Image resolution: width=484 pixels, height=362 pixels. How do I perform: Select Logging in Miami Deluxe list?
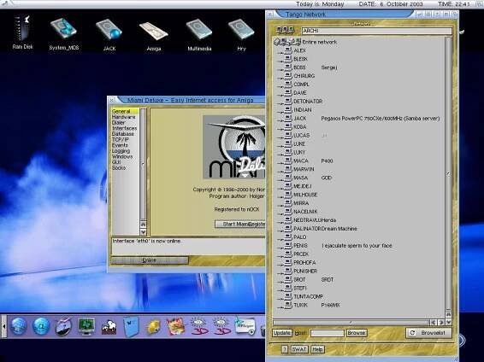tap(126, 150)
